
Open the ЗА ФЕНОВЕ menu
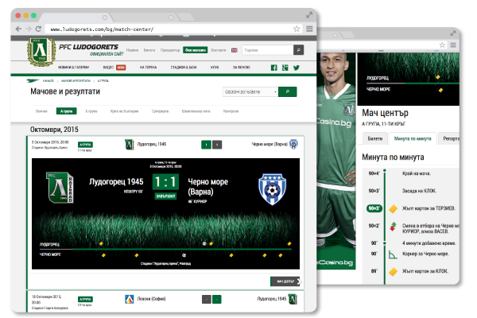point(242,68)
